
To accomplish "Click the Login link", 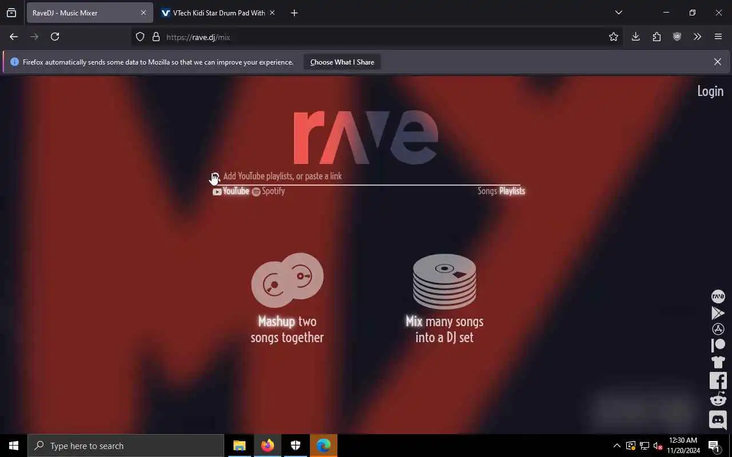I will click(710, 91).
